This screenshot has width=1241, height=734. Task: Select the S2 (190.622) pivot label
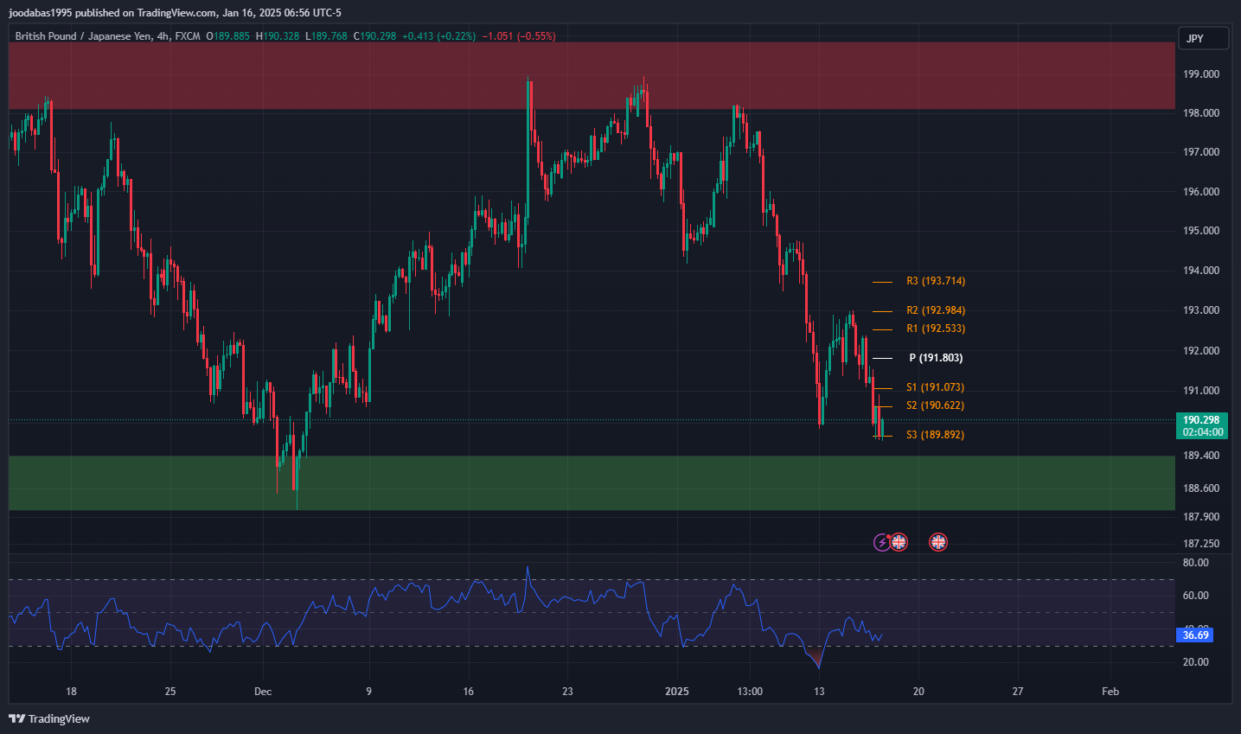(x=935, y=405)
